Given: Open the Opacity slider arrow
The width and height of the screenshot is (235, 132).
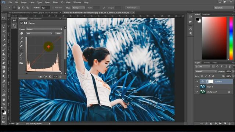Looking at the screenshot, I should pyautogui.click(x=233, y=71).
